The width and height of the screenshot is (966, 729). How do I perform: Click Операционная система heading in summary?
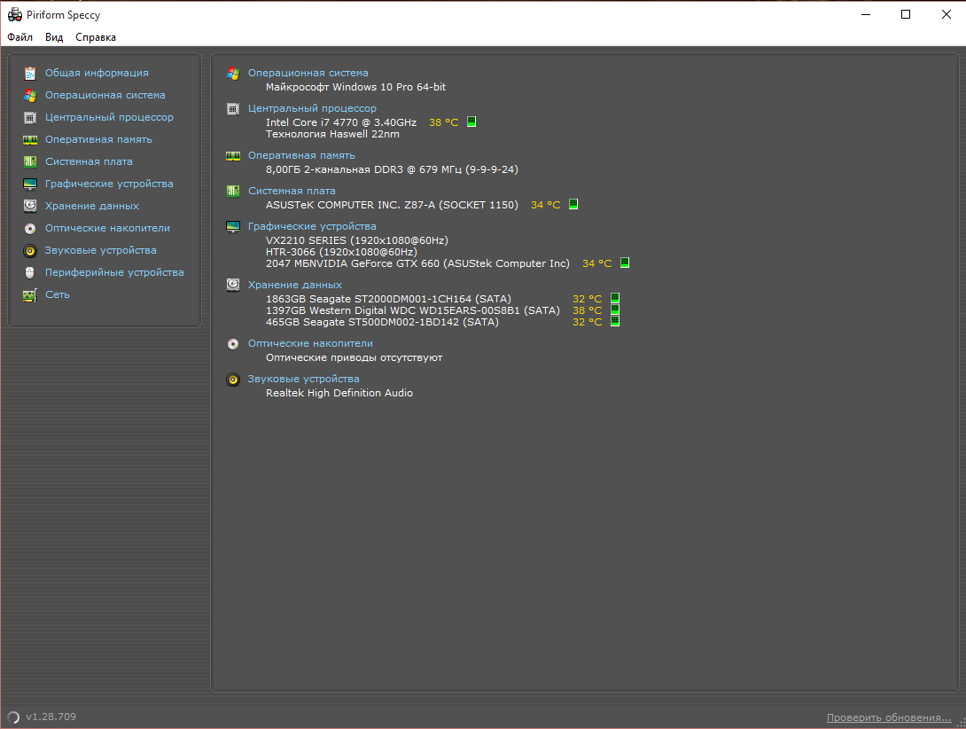coord(308,73)
